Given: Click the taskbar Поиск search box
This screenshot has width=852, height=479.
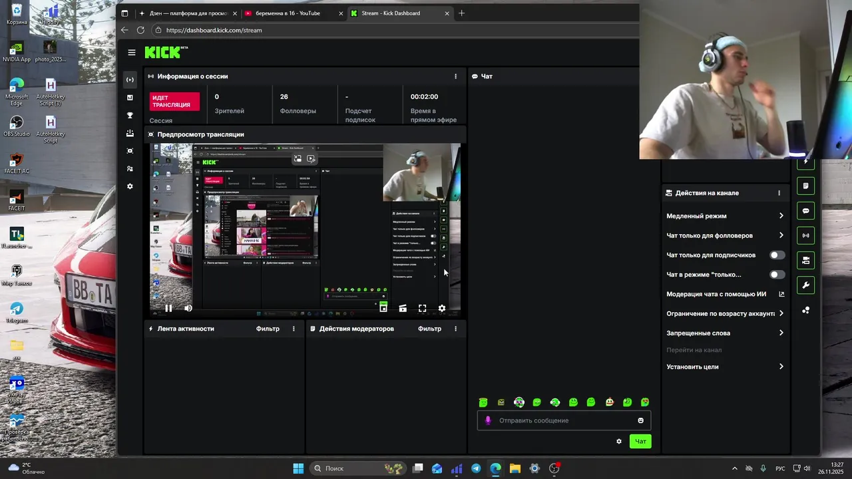Looking at the screenshot, I should coord(358,468).
